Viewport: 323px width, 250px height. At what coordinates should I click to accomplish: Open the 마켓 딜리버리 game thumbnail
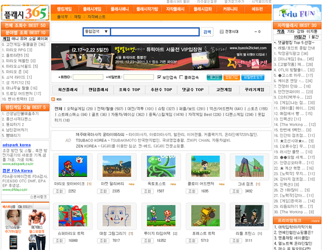coord(117,166)
